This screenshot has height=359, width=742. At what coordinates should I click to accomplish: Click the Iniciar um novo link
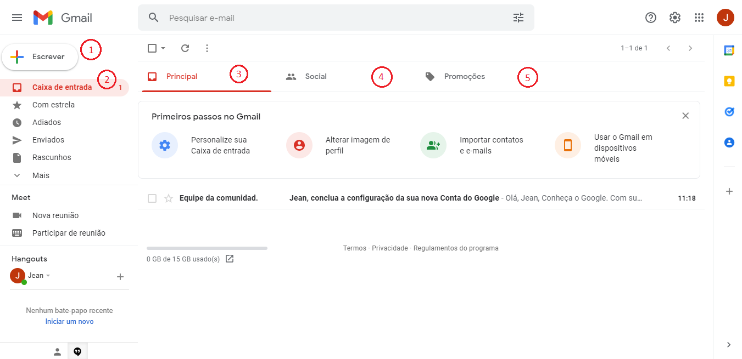69,322
